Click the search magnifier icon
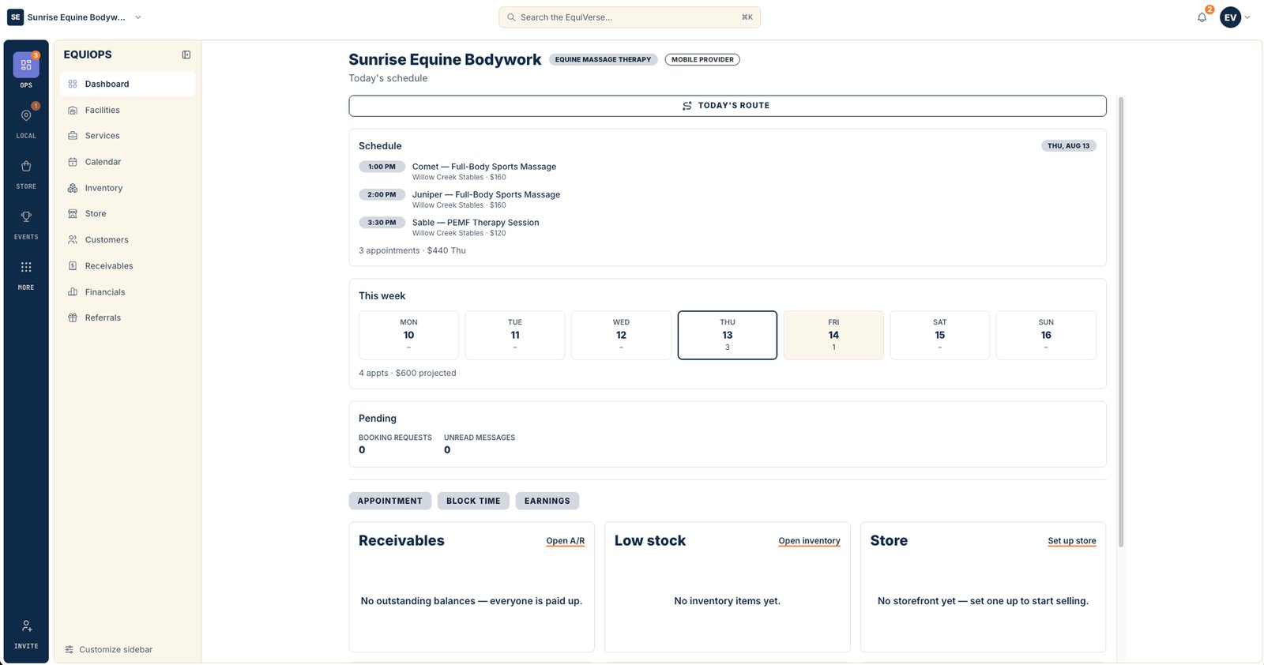The image size is (1264, 665). point(511,17)
